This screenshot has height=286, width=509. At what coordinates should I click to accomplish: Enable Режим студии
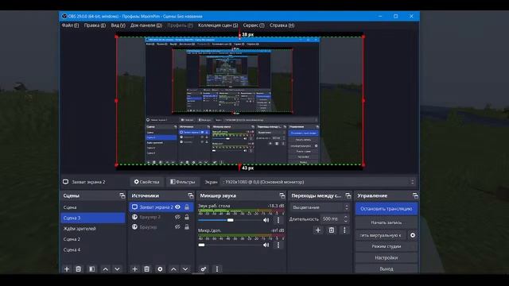387,246
